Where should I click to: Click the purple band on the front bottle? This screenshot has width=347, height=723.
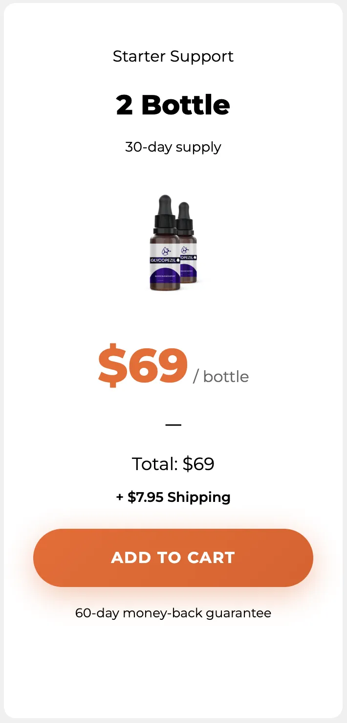click(165, 275)
